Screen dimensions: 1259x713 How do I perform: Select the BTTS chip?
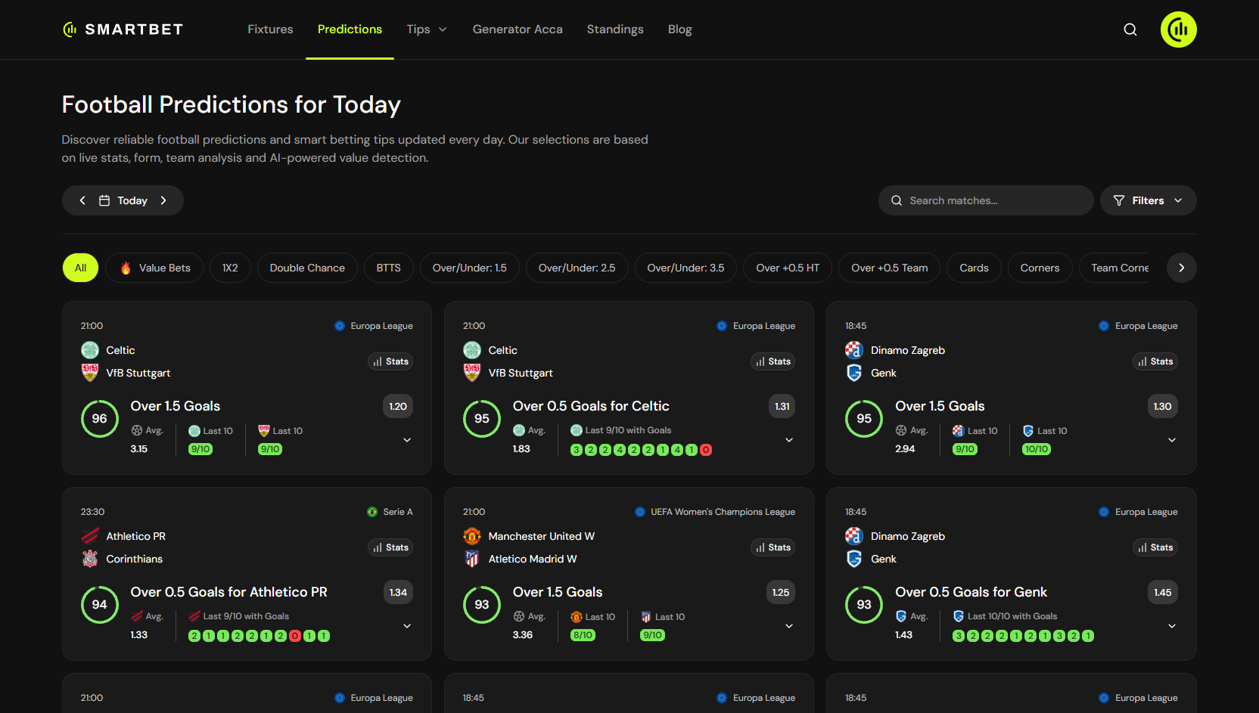point(389,268)
